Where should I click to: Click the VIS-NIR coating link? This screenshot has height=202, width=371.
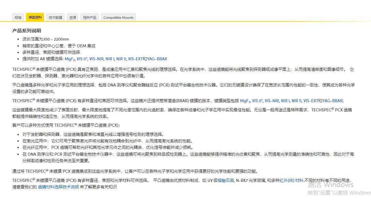[96, 59]
